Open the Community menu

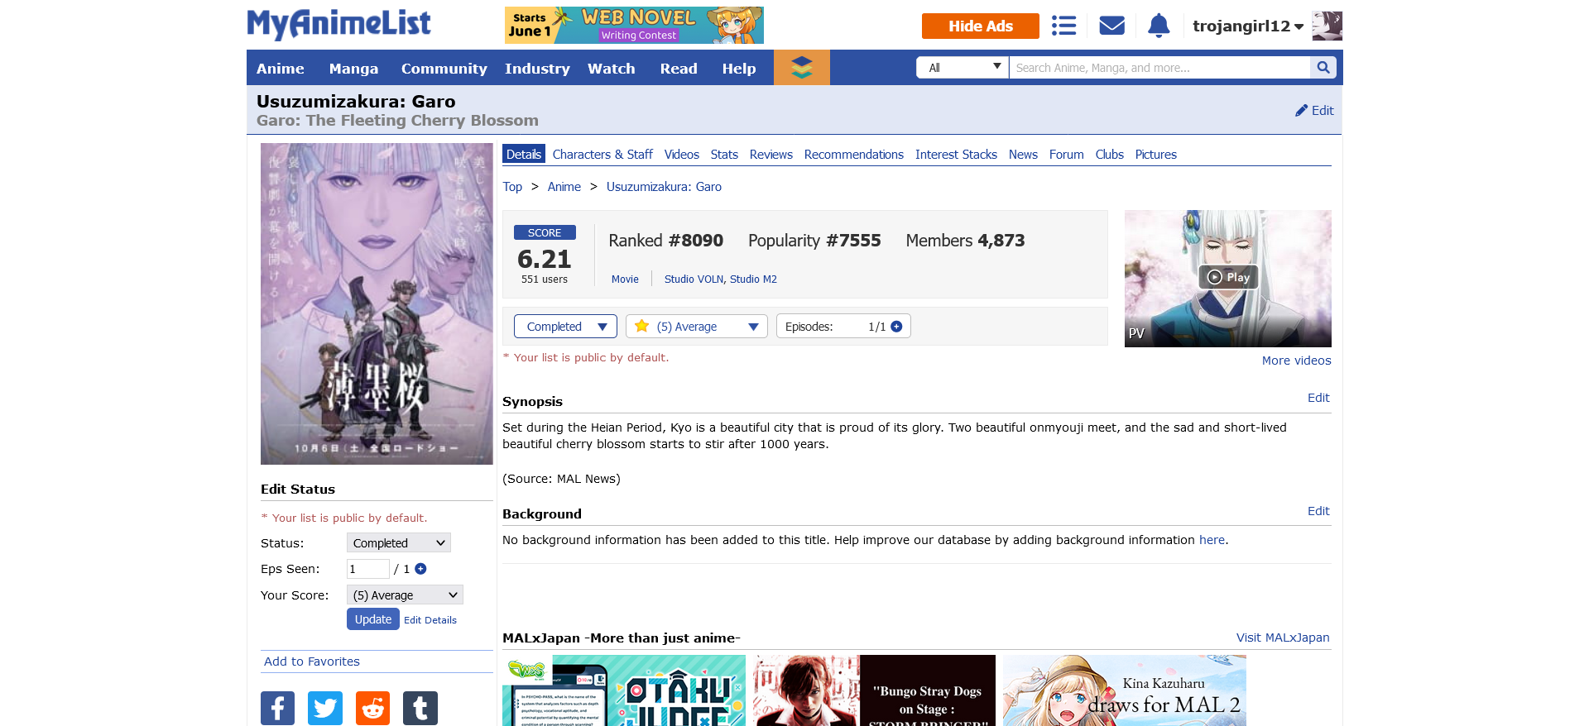[444, 69]
